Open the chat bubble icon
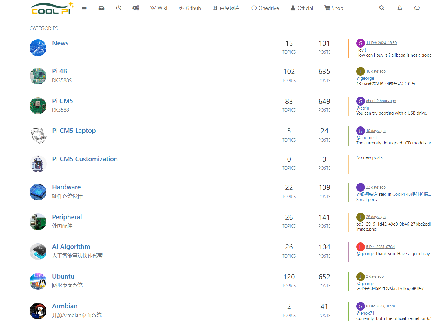 [417, 8]
